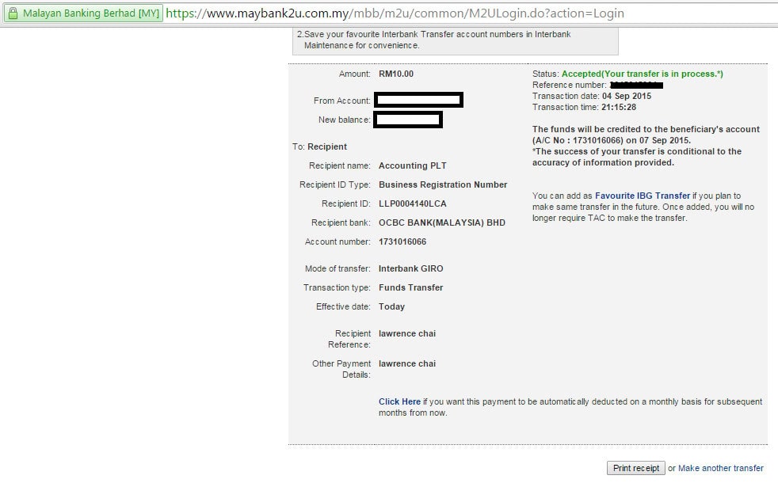
Task: Click the Interbank GIRO transfer mode
Action: pyautogui.click(x=411, y=268)
